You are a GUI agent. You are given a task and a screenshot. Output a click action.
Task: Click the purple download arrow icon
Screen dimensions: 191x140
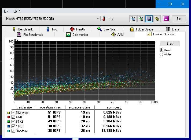[x=166, y=19]
